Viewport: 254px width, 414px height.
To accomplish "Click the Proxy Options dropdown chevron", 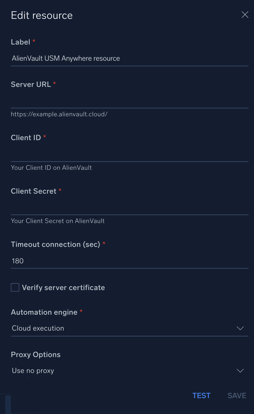I will 240,371.
